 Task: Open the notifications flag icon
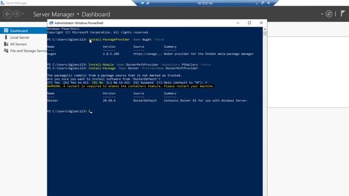[342, 14]
